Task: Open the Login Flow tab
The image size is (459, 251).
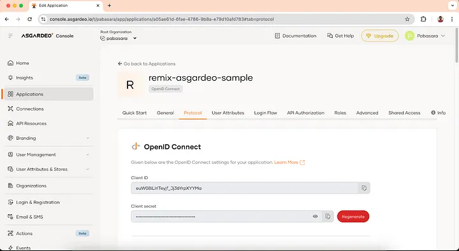Action: [265, 113]
